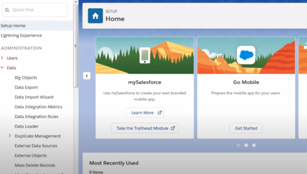Click Get Started on Go Mobile card
The image size is (307, 174).
(246, 128)
